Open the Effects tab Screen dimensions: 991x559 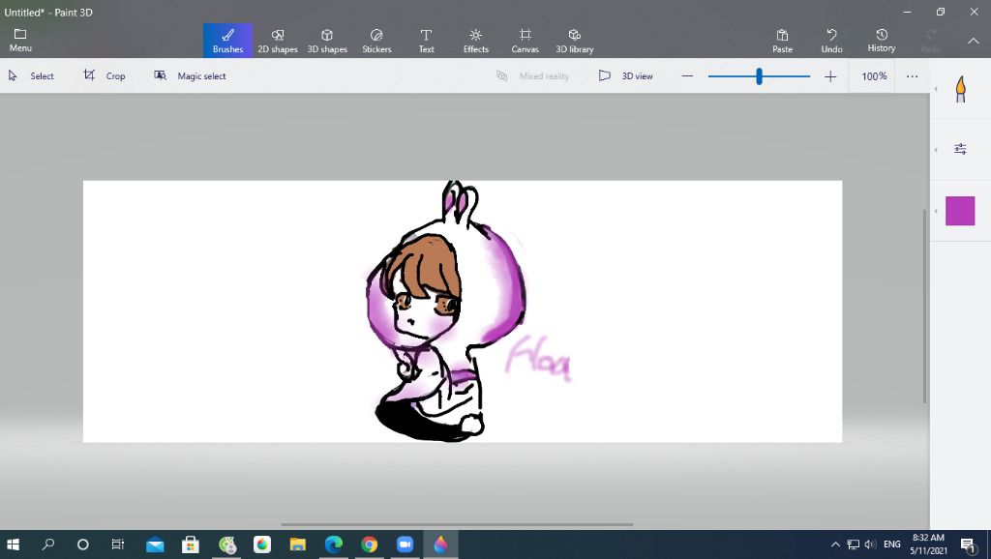pyautogui.click(x=476, y=41)
